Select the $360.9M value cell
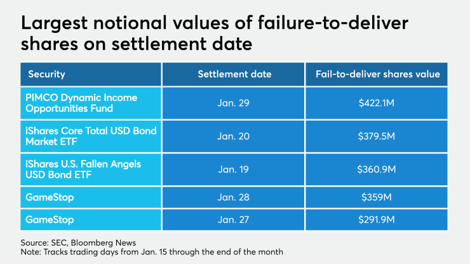Image resolution: width=470 pixels, height=264 pixels. [x=377, y=169]
